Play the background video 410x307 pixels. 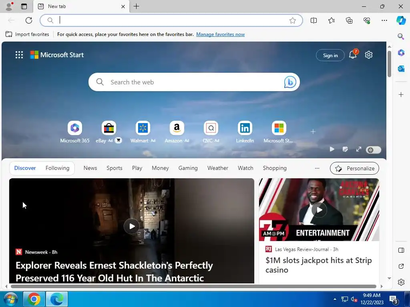pos(332,149)
